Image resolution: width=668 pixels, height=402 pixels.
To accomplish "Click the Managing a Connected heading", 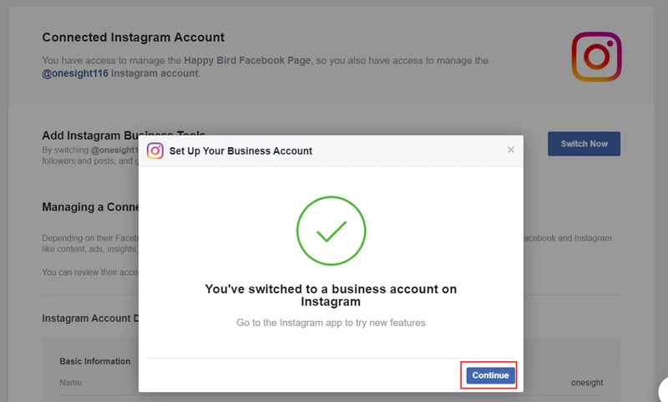I will pos(90,207).
